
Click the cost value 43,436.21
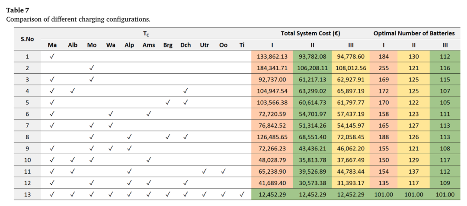(313, 148)
